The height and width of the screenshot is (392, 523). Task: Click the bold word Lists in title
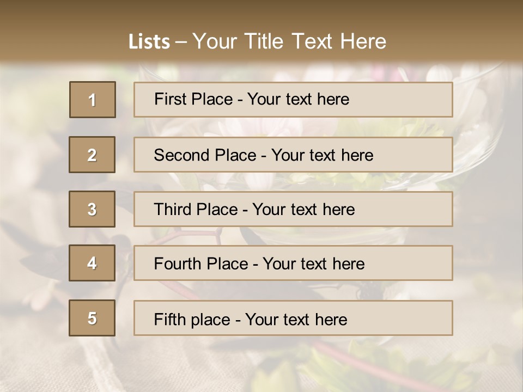pyautogui.click(x=149, y=41)
